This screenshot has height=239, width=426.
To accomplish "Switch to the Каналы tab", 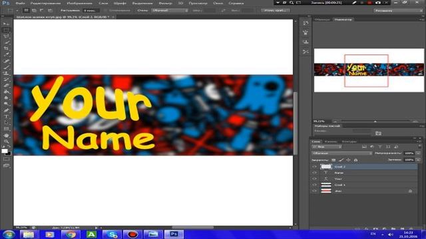I will pos(331,141).
